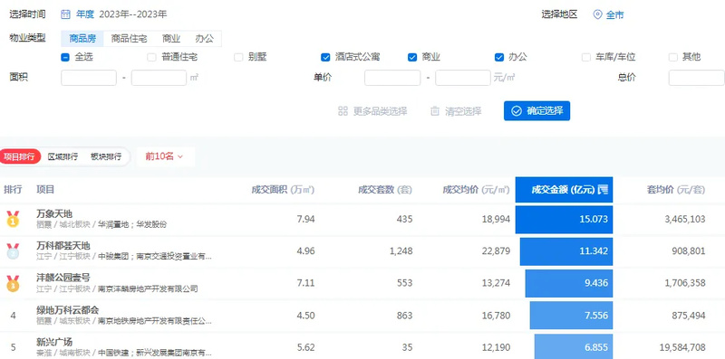Click the grid icon of 更多品类选择

point(343,111)
